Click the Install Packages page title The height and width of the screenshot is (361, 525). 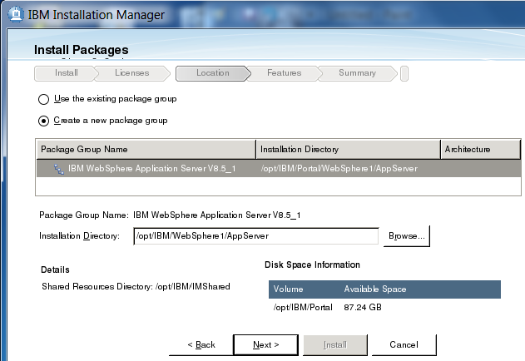(81, 50)
